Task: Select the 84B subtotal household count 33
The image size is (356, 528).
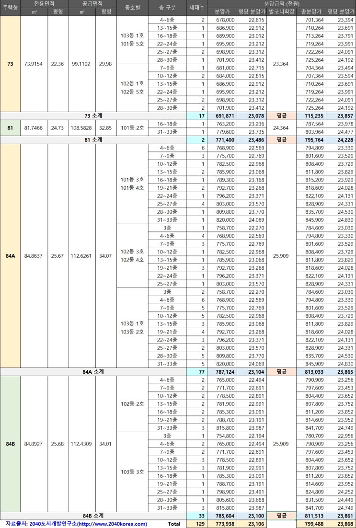Action: tap(197, 516)
